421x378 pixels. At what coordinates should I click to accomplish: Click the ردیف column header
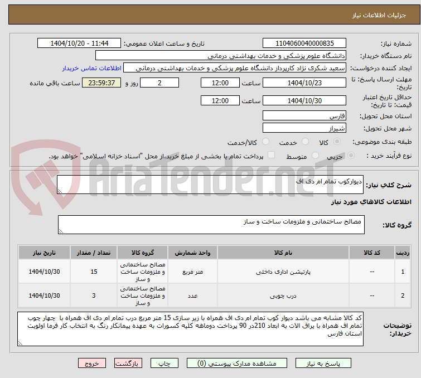tap(403, 253)
